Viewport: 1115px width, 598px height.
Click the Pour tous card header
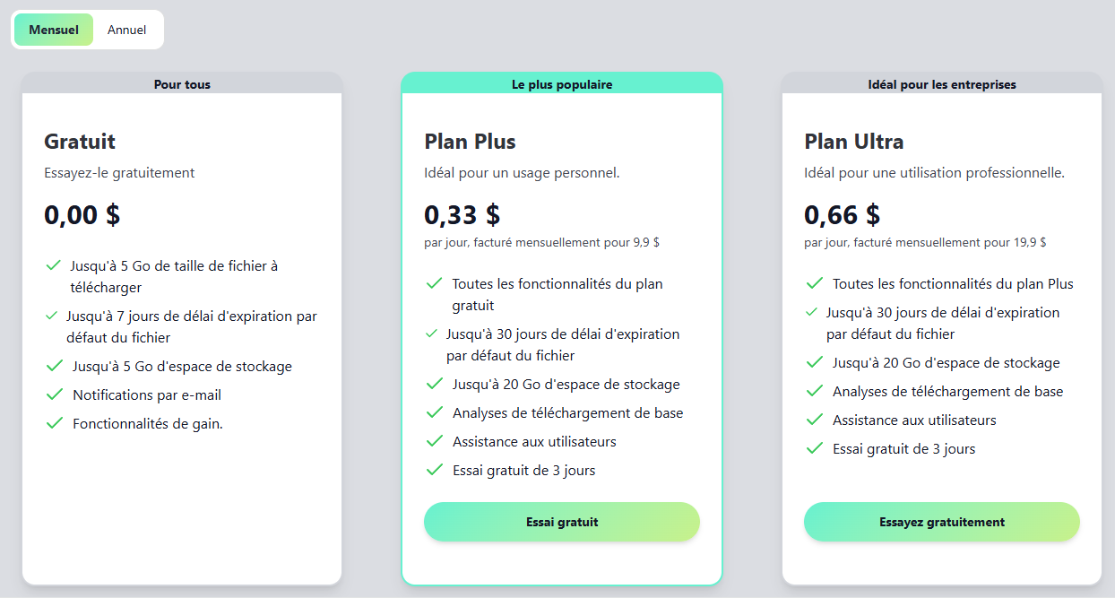182,84
